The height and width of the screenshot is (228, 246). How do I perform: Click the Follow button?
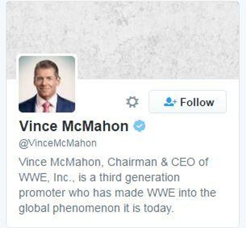(x=188, y=102)
